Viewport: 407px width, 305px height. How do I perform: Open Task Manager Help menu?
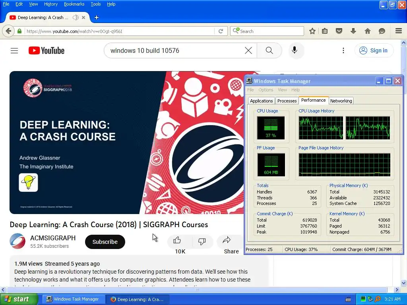[x=295, y=90]
